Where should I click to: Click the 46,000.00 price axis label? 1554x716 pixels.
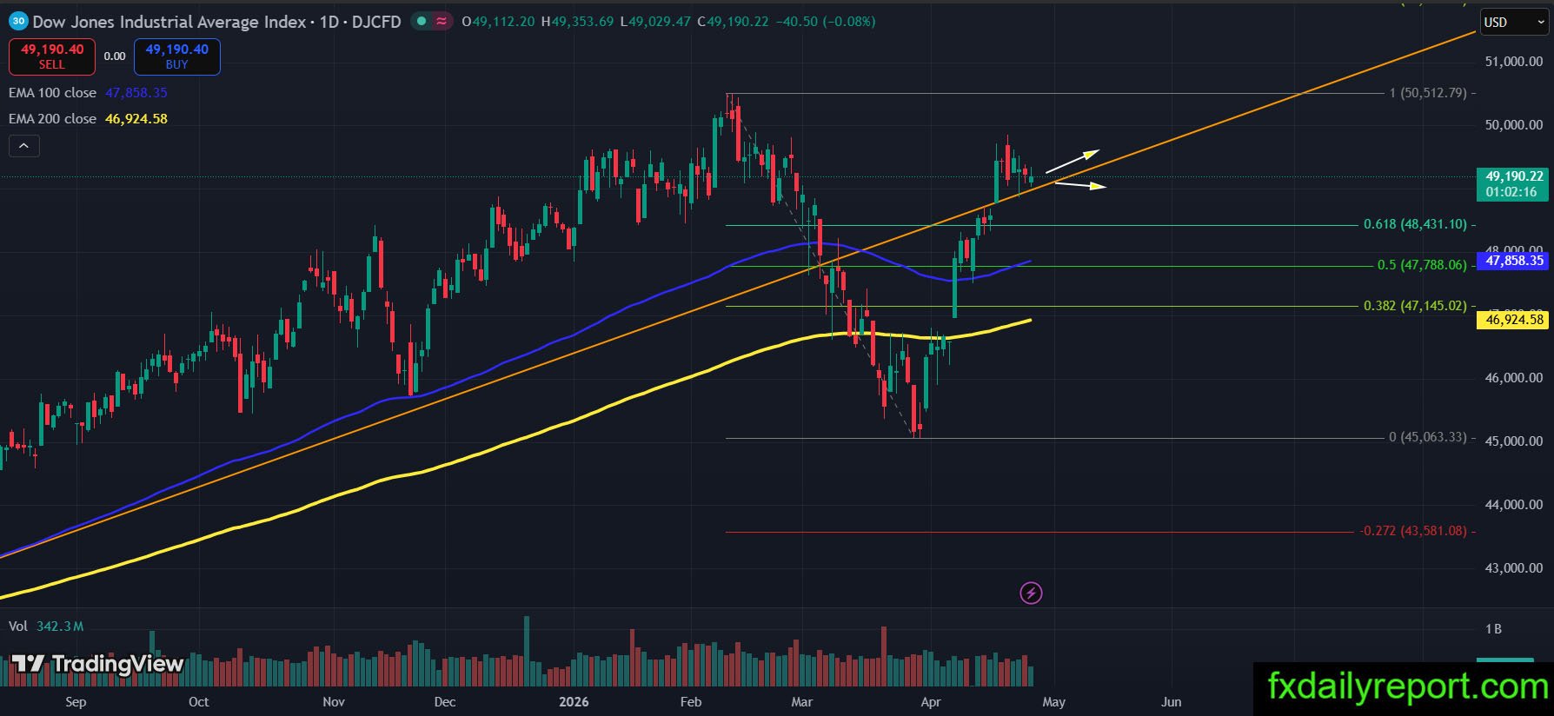1514,378
